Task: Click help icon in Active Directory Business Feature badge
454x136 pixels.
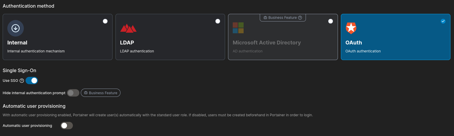Action: click(300, 18)
